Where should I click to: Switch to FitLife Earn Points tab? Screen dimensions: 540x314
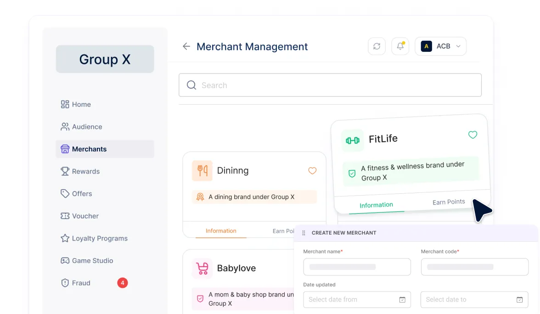point(449,202)
